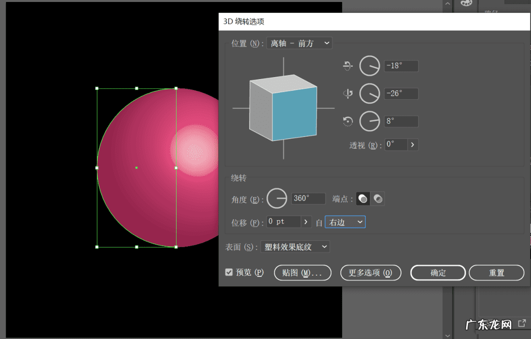Expand the 透视 perspective slider arrow
531x339 pixels.
point(413,144)
